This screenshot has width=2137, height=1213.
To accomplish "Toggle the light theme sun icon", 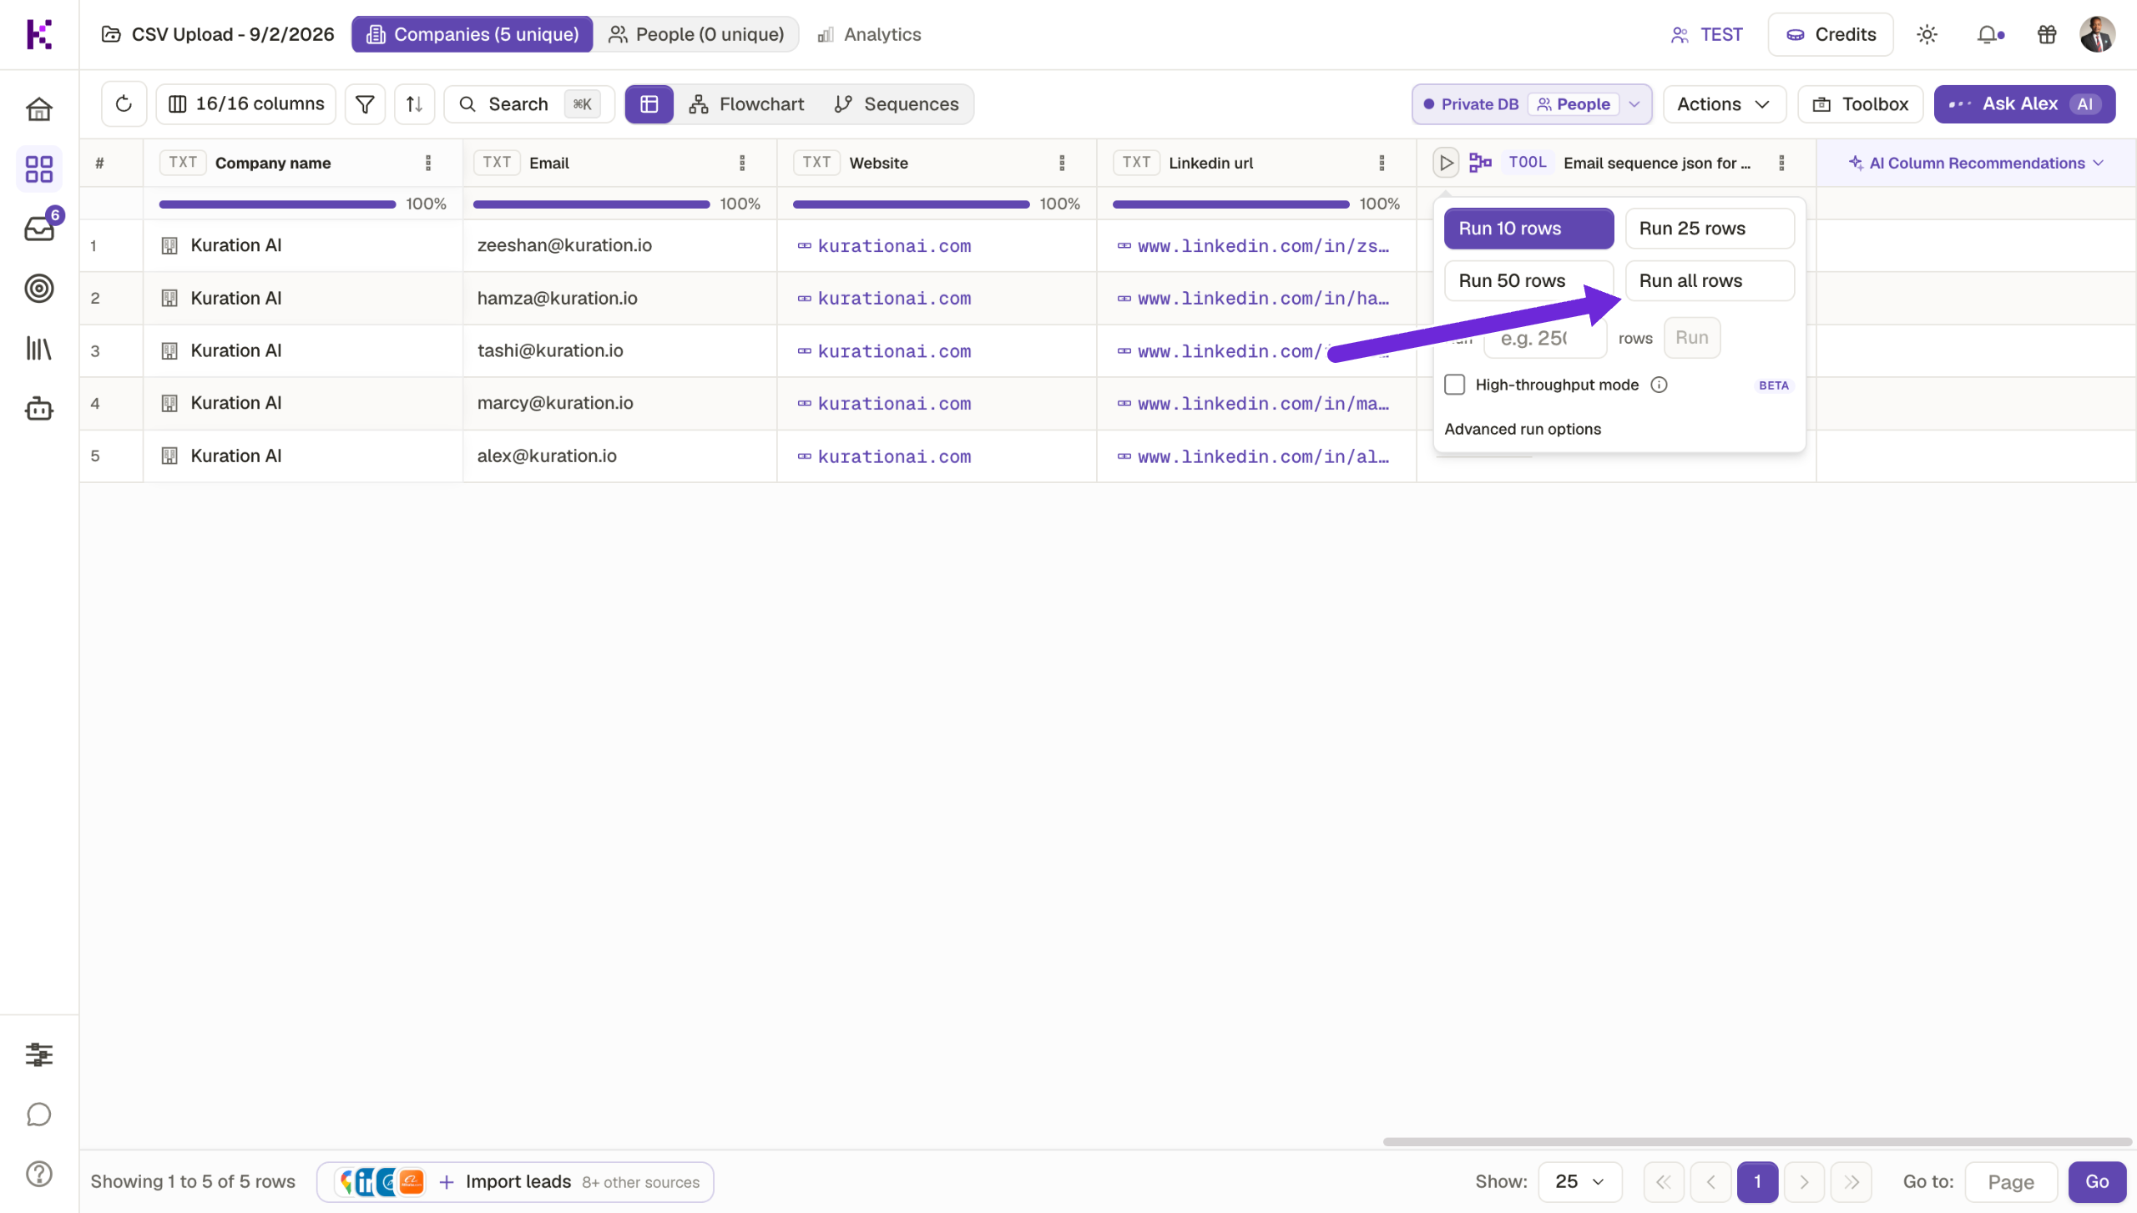I will point(1927,34).
